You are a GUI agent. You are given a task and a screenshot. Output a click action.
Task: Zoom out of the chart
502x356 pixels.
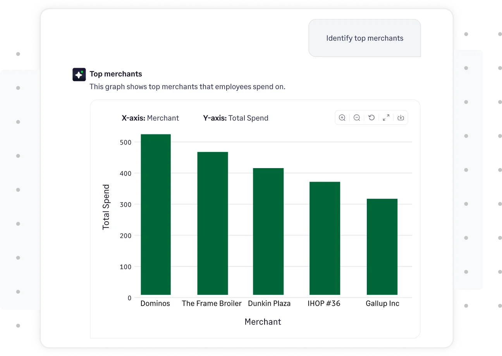click(357, 117)
